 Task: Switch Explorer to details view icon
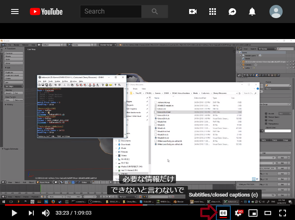(x=254, y=179)
